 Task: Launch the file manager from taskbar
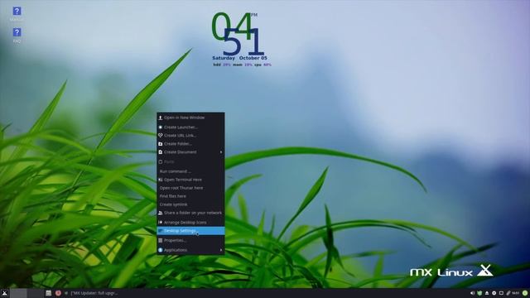click(48, 293)
